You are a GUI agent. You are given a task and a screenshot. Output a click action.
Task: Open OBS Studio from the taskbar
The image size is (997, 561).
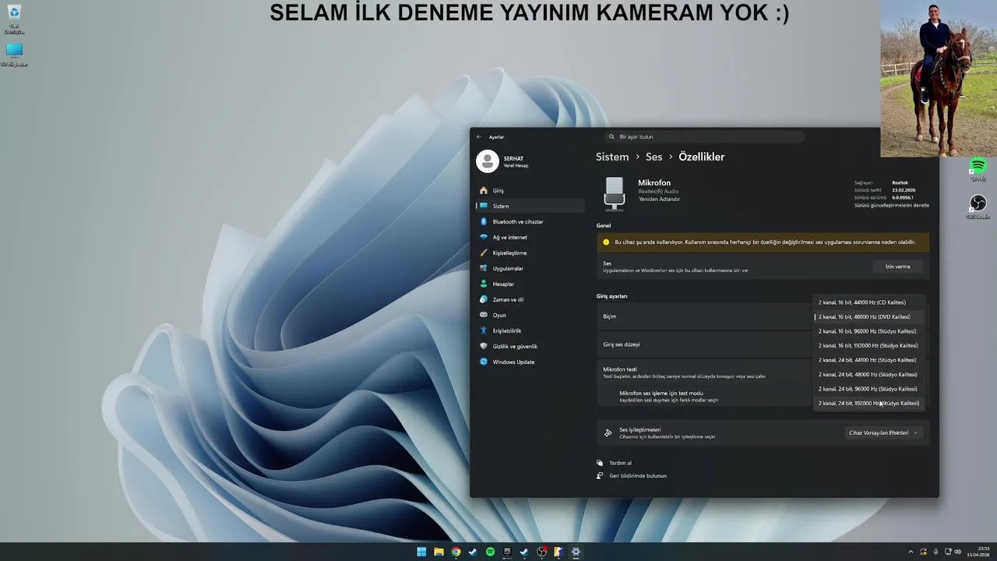[541, 552]
